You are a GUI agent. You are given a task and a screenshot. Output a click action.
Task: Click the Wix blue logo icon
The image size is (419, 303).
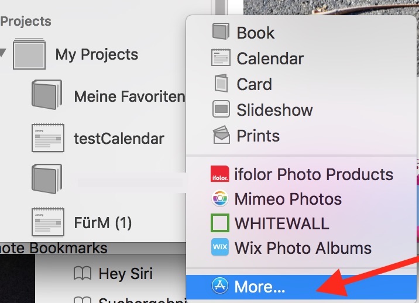220,247
